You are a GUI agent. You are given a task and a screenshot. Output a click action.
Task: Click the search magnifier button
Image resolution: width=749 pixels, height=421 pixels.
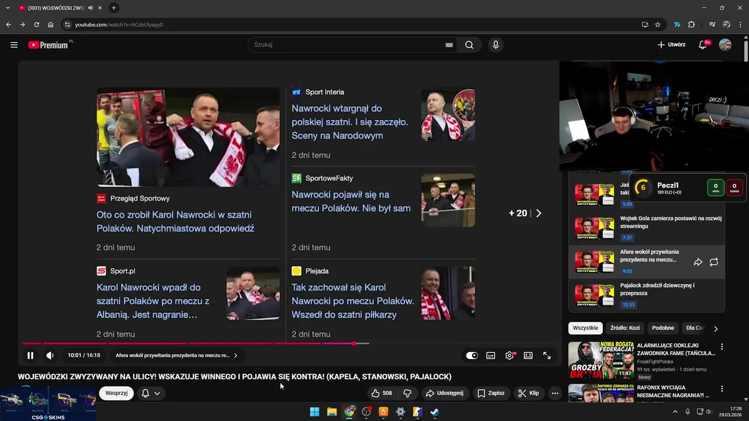coord(469,45)
